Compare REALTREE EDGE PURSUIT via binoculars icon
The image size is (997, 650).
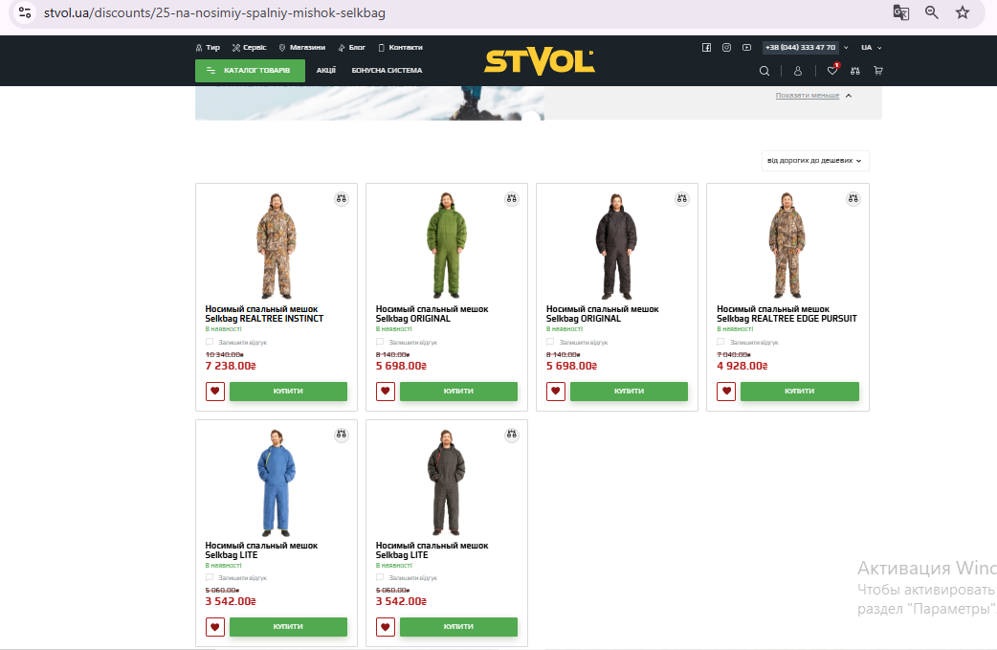pyautogui.click(x=853, y=198)
